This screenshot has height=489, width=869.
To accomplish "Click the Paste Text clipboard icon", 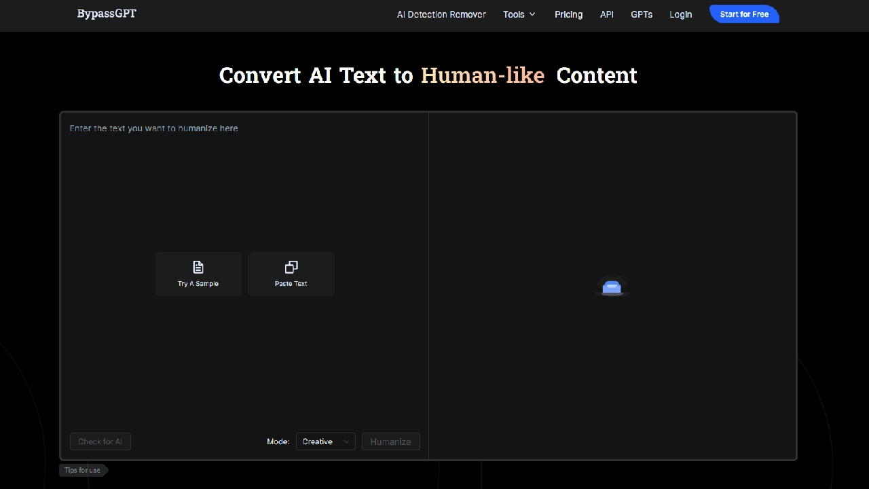I will (x=291, y=267).
